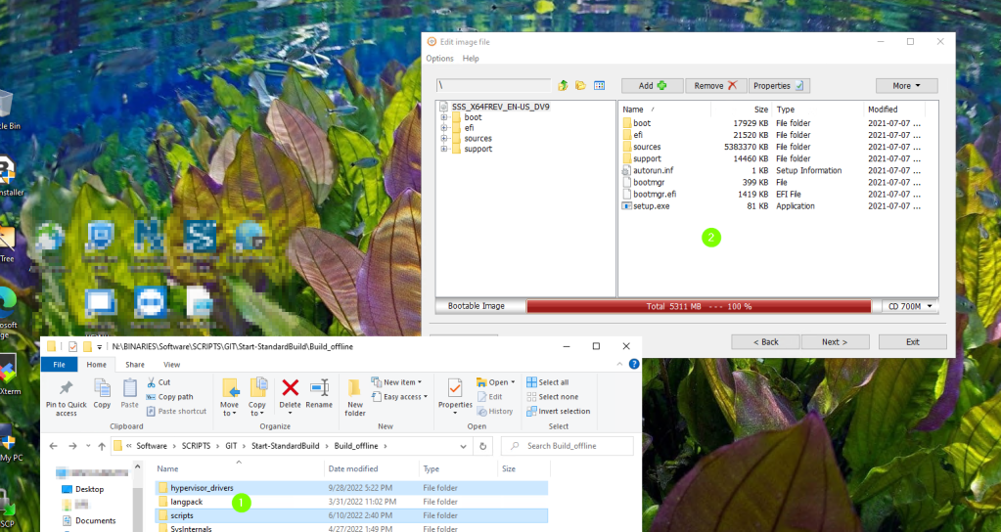Viewport: 1001px width, 532px height.
Task: Open the More dropdown button
Action: coord(906,86)
